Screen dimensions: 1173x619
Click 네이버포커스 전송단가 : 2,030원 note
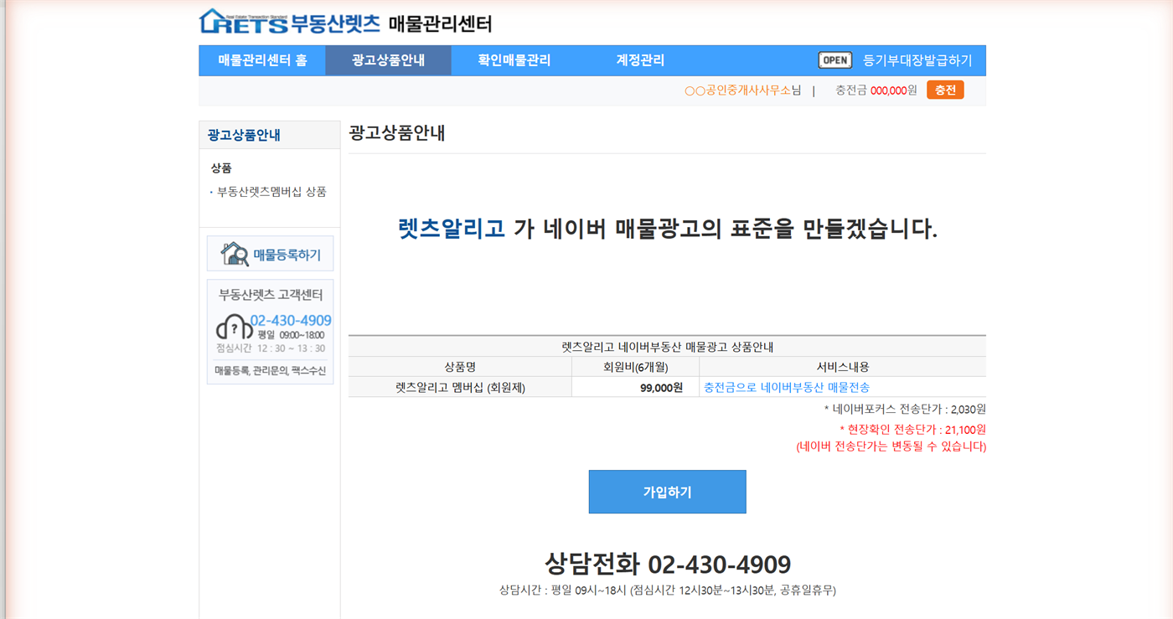coord(905,410)
